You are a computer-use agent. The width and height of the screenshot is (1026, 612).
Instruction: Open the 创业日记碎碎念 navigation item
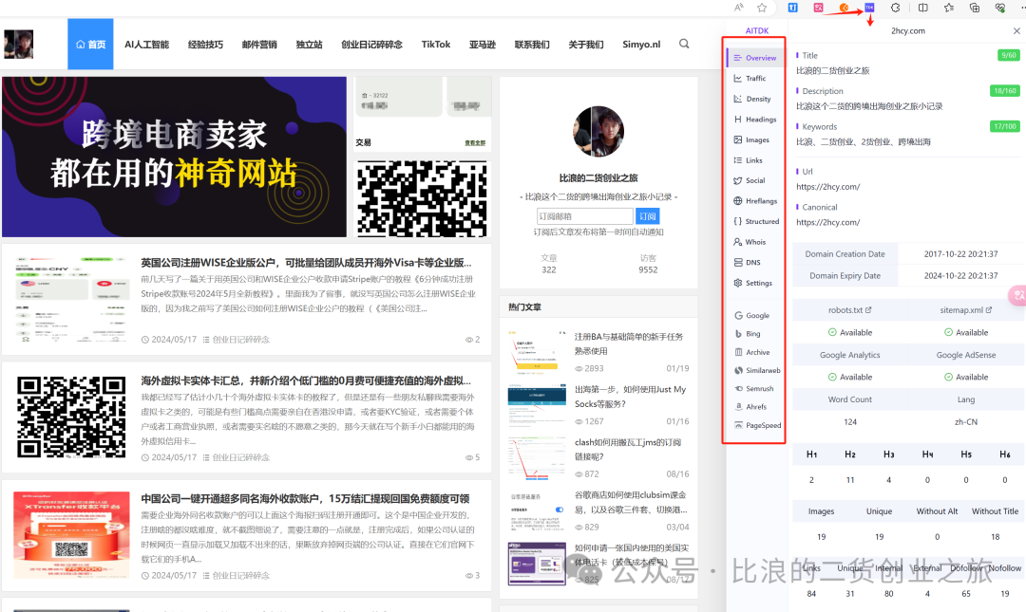[371, 45]
